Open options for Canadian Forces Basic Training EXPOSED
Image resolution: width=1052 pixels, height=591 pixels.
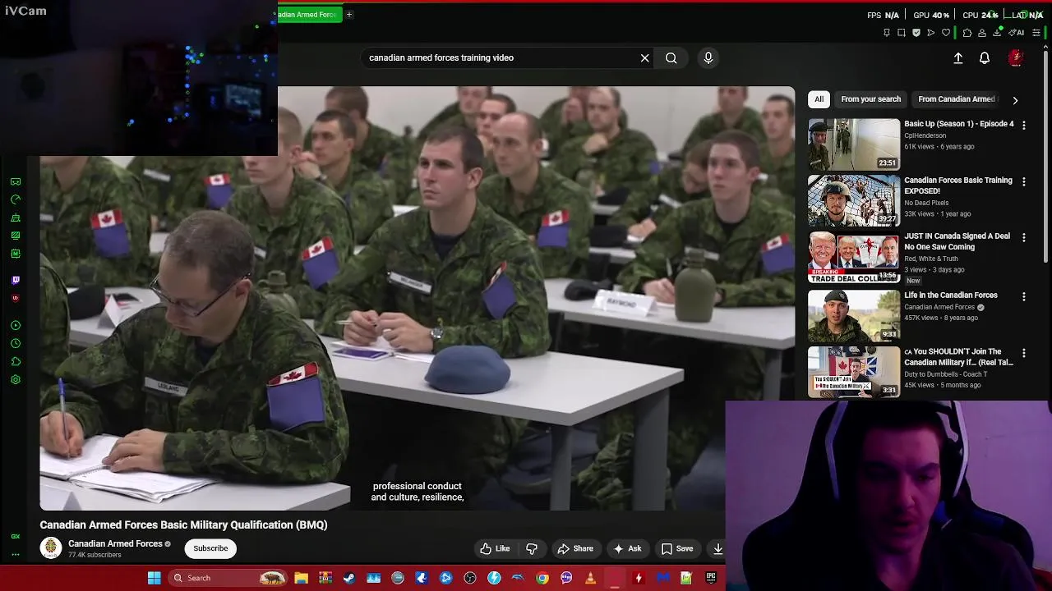pos(1024,181)
